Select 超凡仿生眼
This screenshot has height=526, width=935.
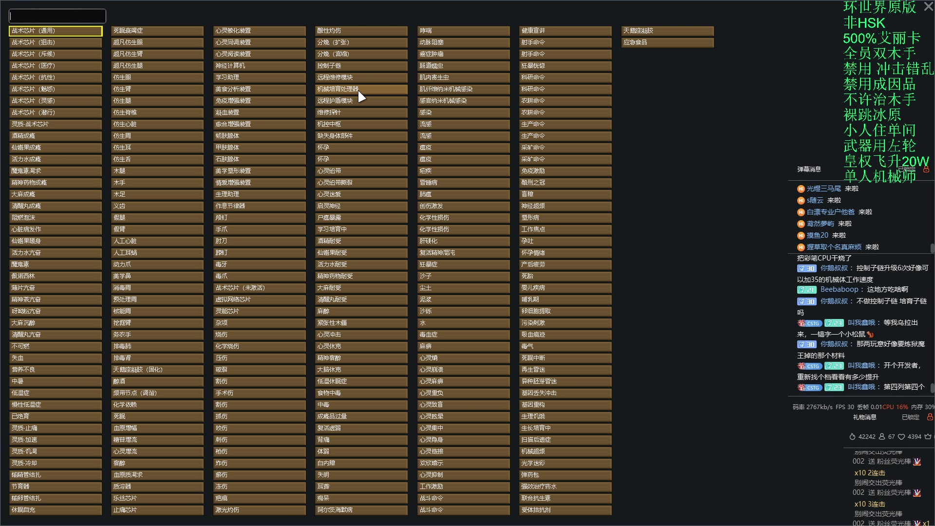coord(157,42)
